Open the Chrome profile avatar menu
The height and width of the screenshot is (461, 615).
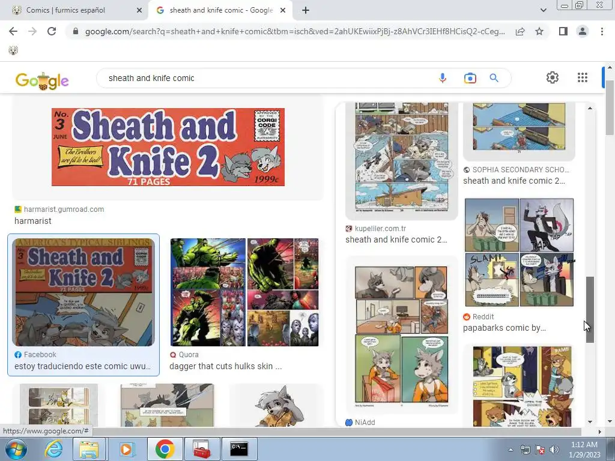coord(583,31)
